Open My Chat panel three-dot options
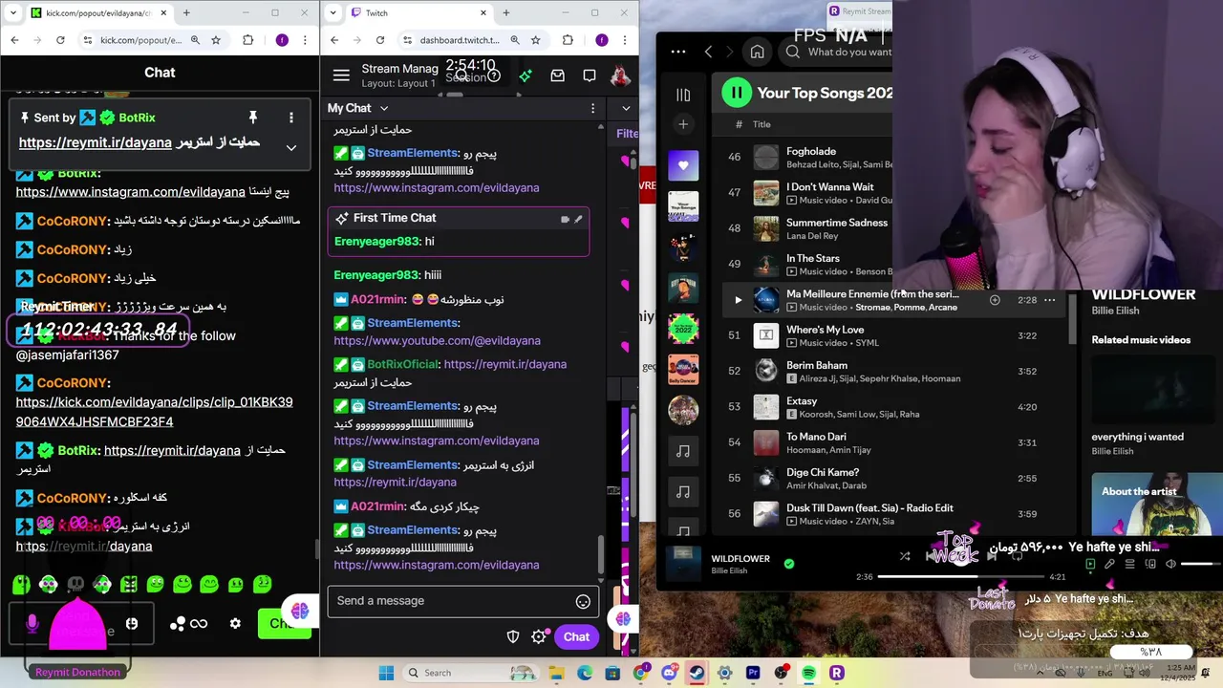The width and height of the screenshot is (1223, 688). point(592,108)
